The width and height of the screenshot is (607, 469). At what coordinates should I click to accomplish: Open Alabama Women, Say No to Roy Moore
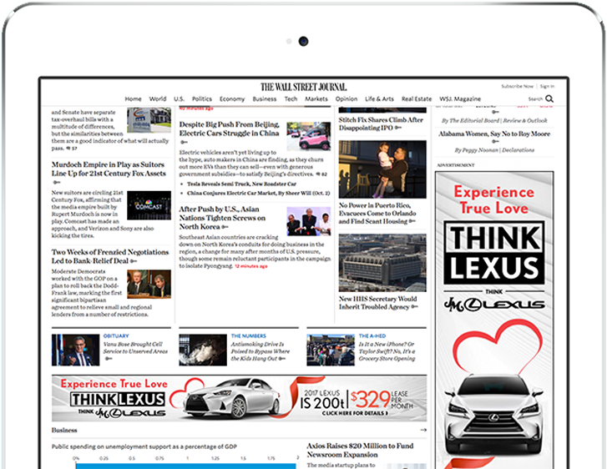point(494,134)
